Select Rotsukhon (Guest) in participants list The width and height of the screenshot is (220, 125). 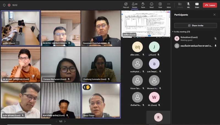tap(196, 39)
